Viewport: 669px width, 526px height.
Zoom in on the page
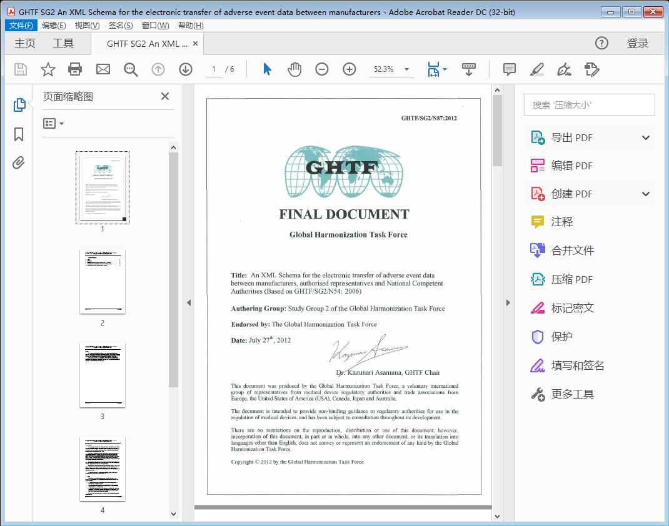[350, 69]
